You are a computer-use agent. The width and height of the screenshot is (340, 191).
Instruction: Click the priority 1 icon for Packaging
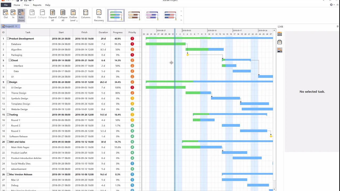tap(132, 55)
